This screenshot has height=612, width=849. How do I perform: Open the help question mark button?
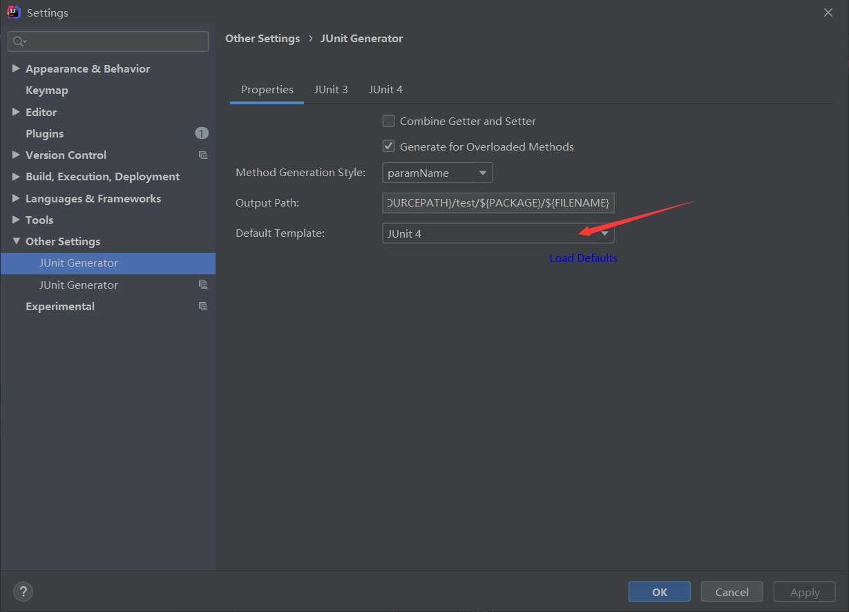click(23, 591)
